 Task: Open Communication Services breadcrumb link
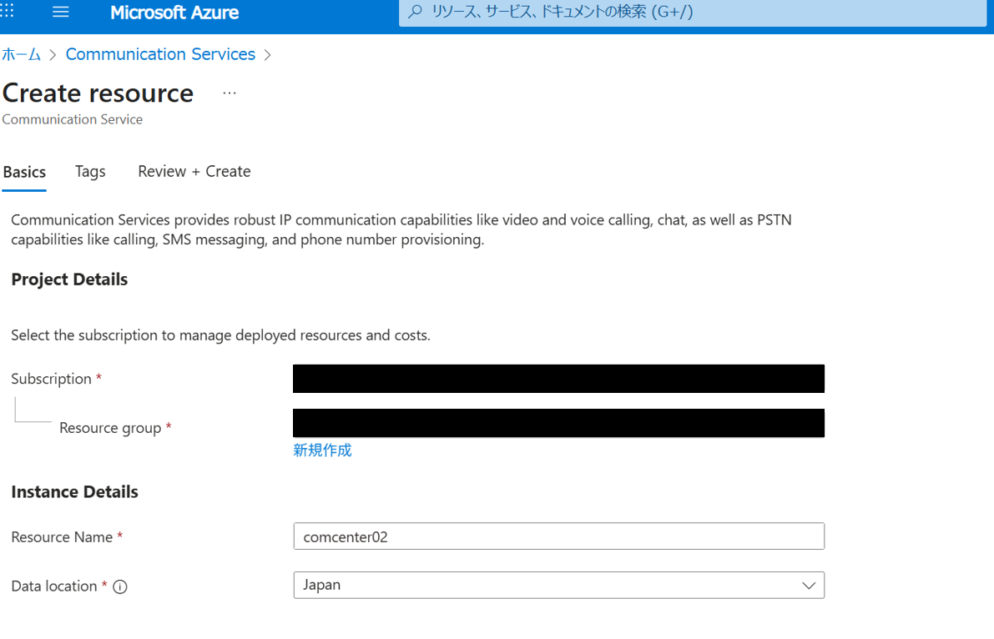160,54
